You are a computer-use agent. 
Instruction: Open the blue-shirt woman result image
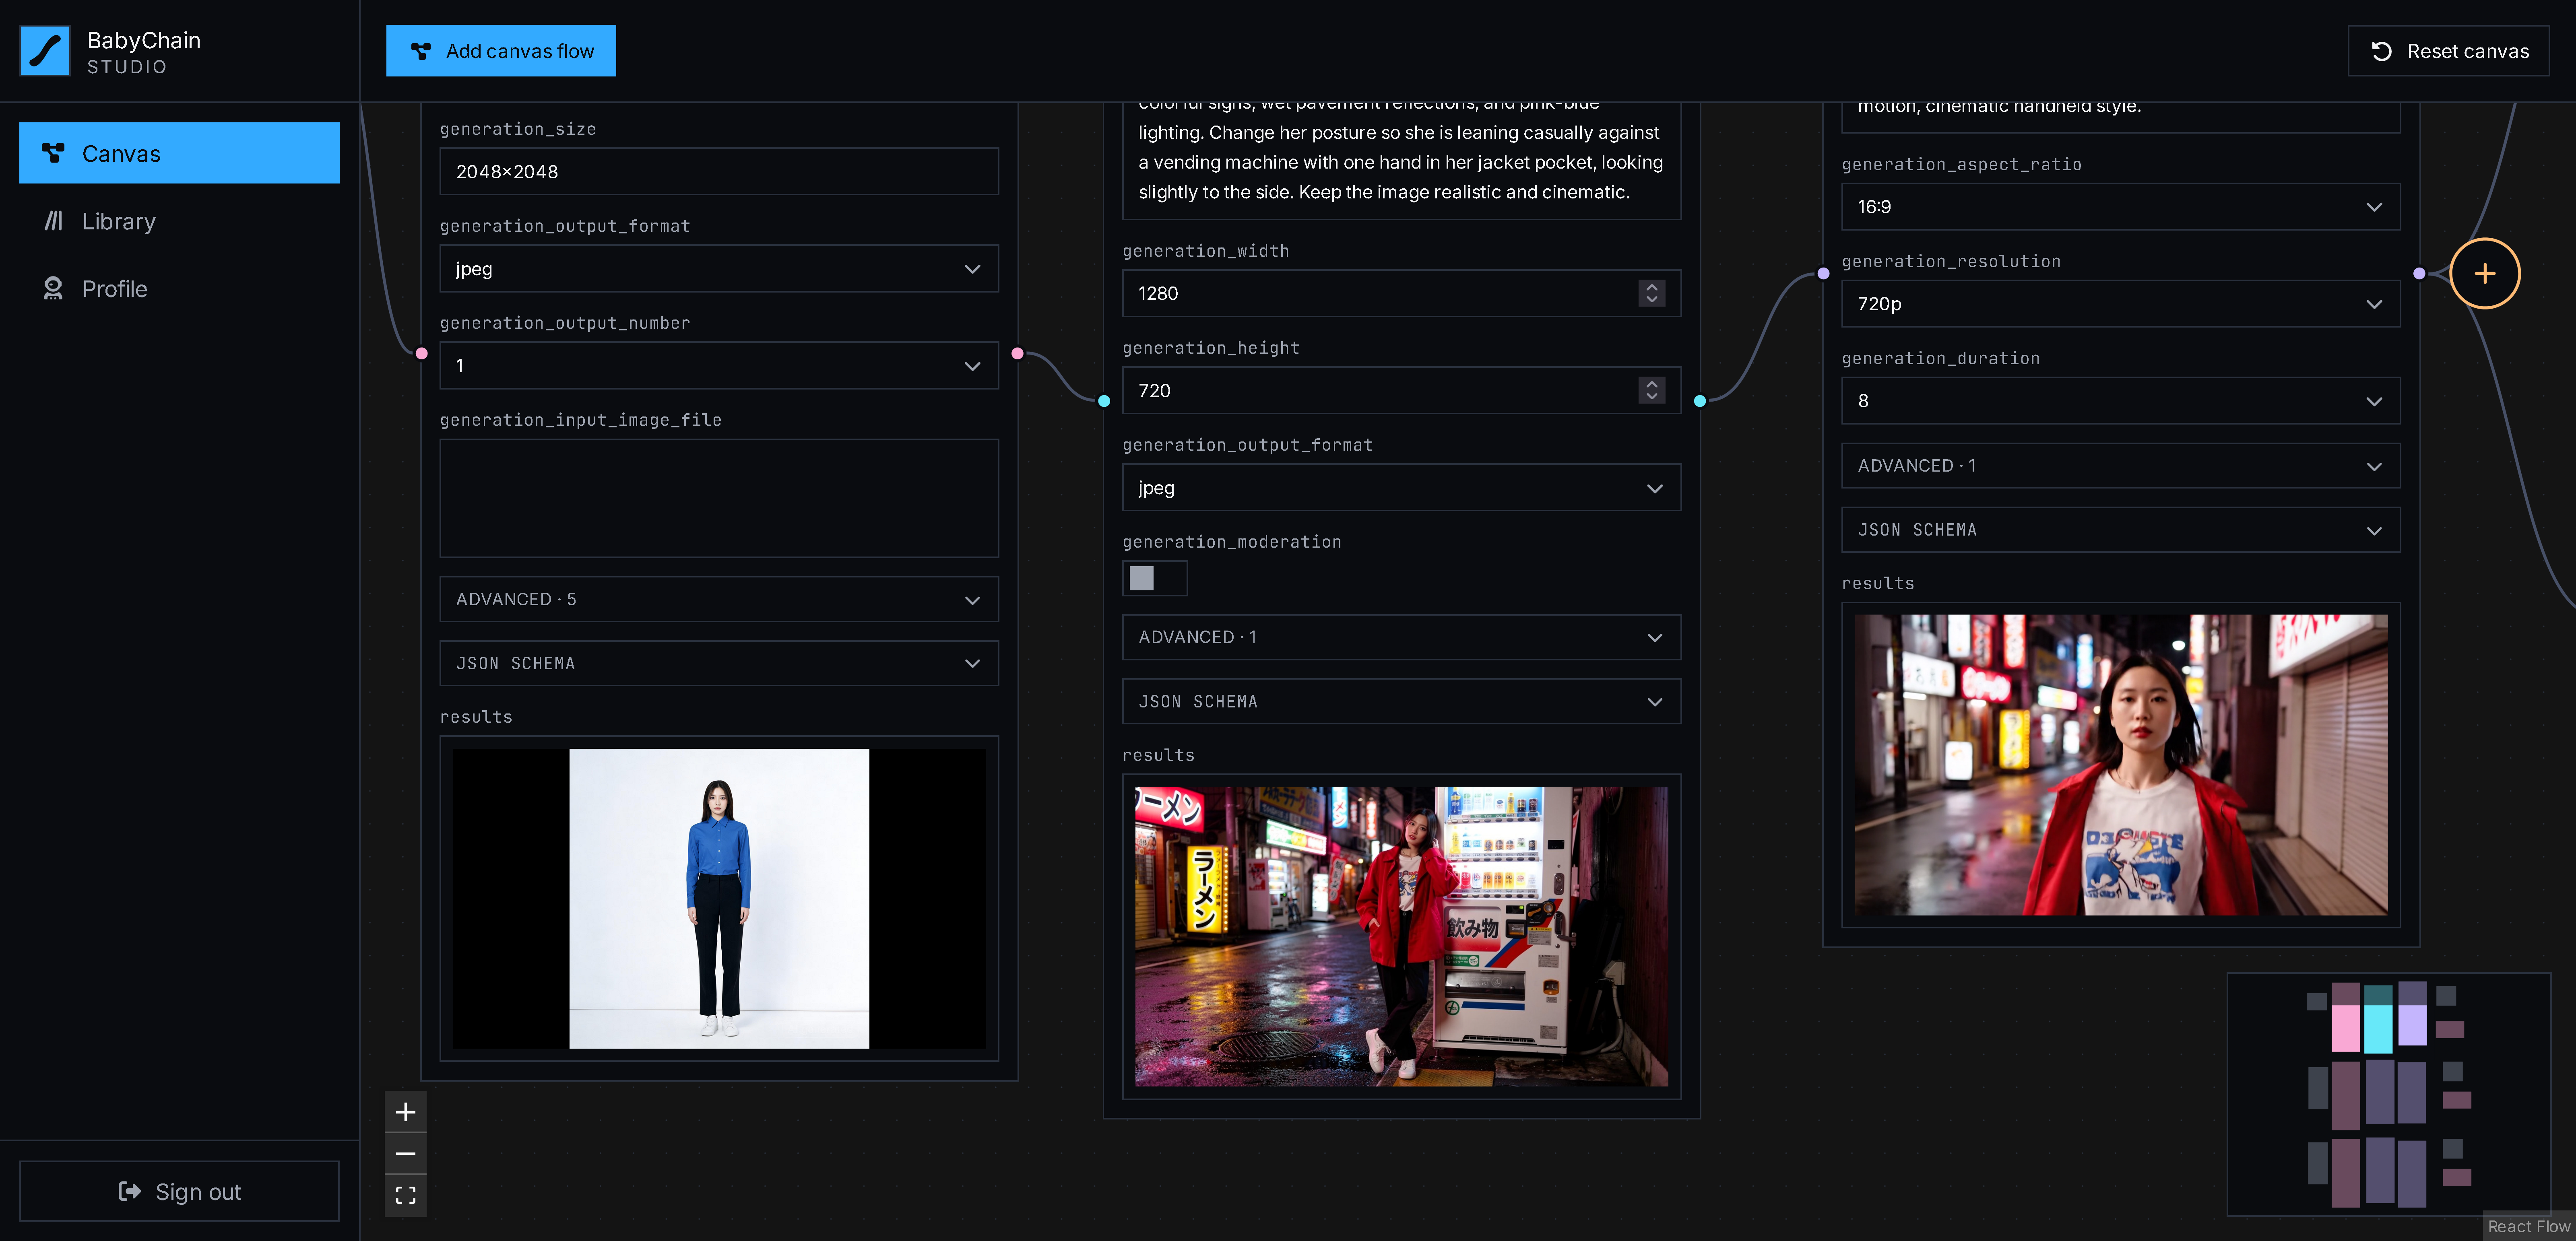click(x=719, y=898)
